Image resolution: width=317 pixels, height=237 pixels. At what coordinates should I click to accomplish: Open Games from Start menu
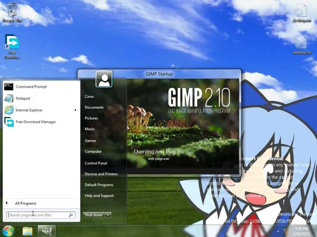(x=90, y=141)
